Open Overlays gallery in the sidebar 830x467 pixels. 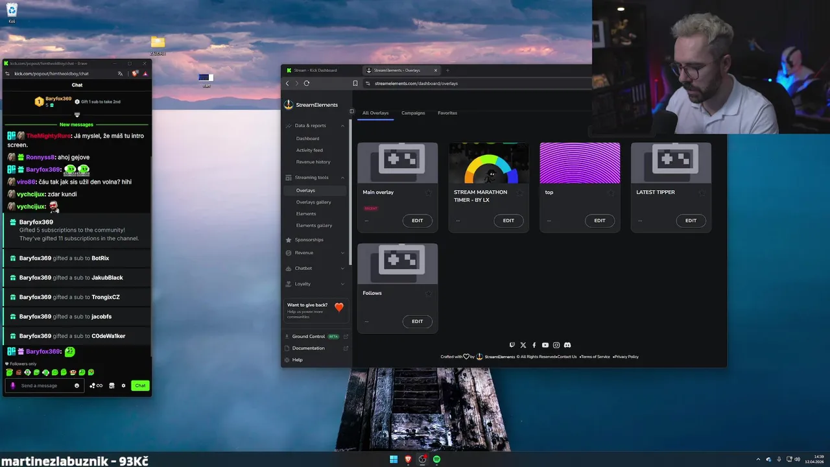[x=314, y=202]
